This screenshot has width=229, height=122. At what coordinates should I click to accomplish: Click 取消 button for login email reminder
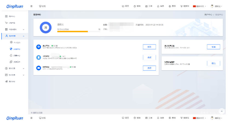click(213, 63)
